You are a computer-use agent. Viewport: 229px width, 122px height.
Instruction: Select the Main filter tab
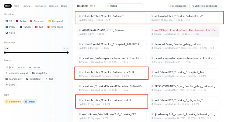coord(8,6)
